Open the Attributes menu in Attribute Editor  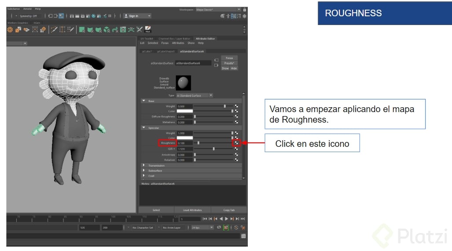(x=178, y=43)
